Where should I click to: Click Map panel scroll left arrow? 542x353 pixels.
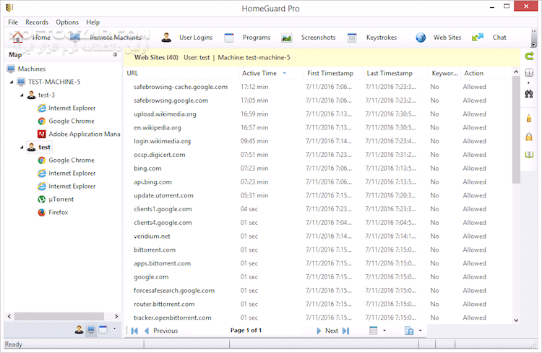click(9, 316)
